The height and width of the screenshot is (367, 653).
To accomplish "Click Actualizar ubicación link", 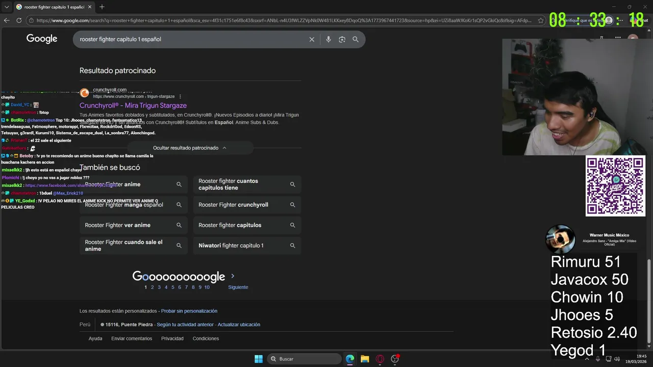I will click(x=239, y=325).
